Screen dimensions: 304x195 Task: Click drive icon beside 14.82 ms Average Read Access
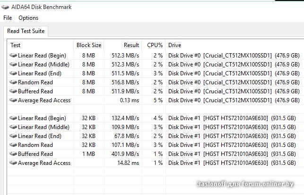(13, 163)
